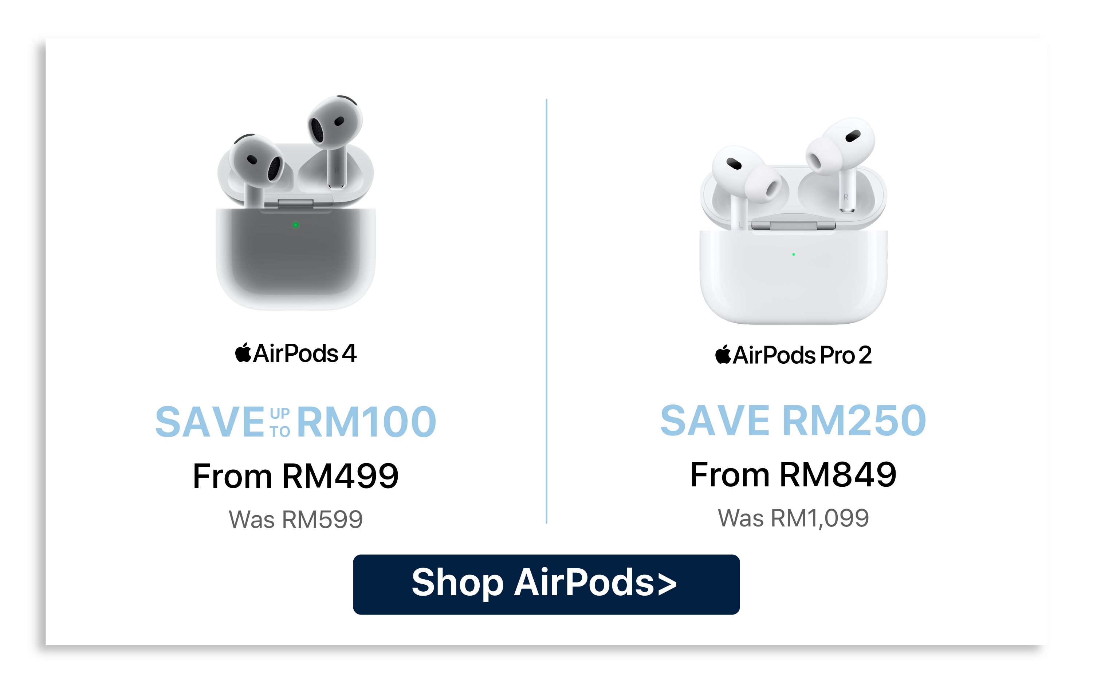Click the green light on AirPods 4 case

coord(295,225)
